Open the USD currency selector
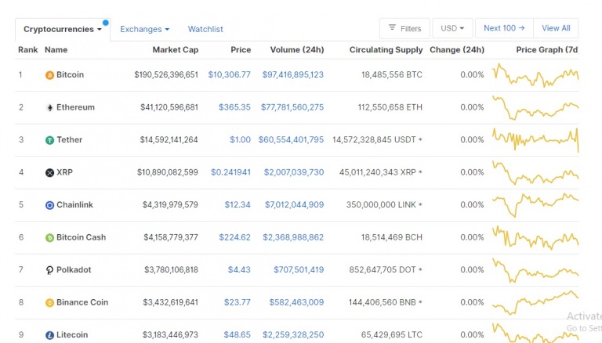This screenshot has width=602, height=343. click(452, 28)
